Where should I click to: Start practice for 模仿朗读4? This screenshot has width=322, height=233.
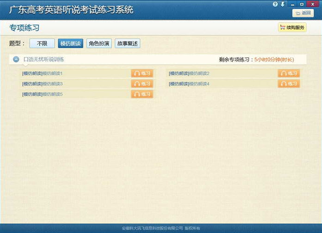tap(289, 84)
